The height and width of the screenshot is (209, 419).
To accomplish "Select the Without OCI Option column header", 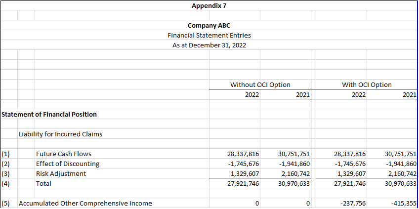I will (260, 84).
